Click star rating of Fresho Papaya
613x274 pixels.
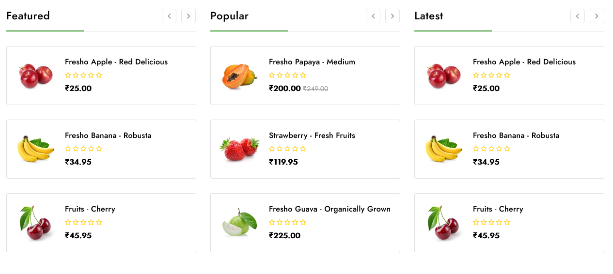tap(287, 75)
